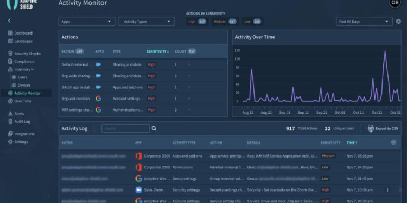
Task: Click Medium badge in Nov 7, 05:08 pm row
Action: coord(328,156)
